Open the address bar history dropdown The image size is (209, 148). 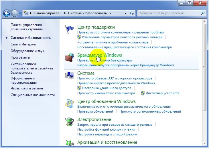point(125,13)
